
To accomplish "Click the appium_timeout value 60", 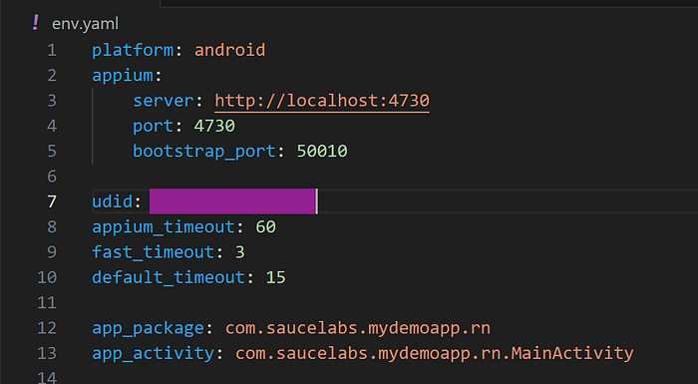I will 266,227.
